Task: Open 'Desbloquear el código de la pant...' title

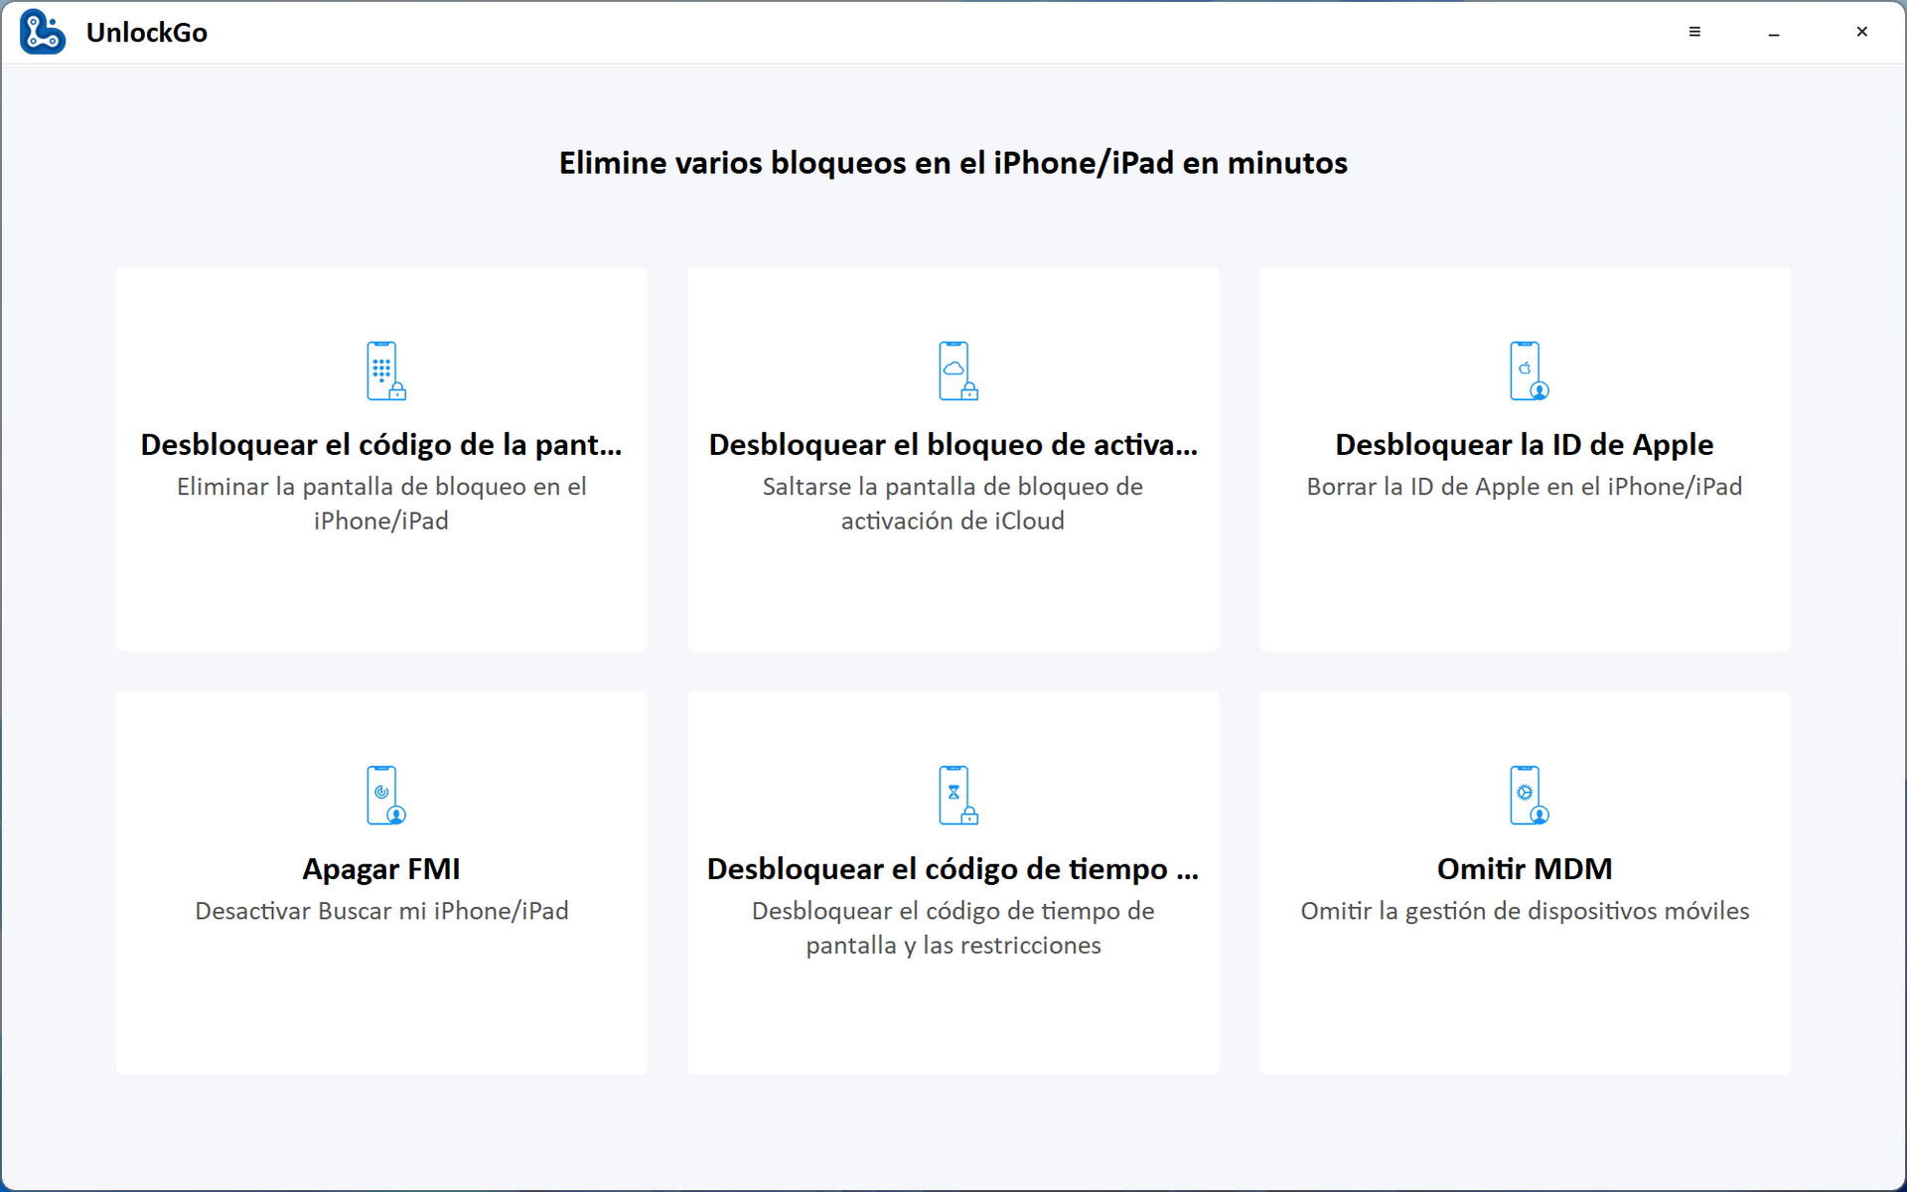Action: coord(381,445)
